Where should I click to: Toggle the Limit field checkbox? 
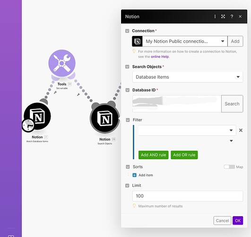click(x=127, y=186)
